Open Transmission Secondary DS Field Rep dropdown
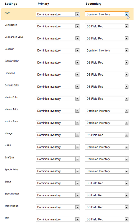 click(107, 207)
